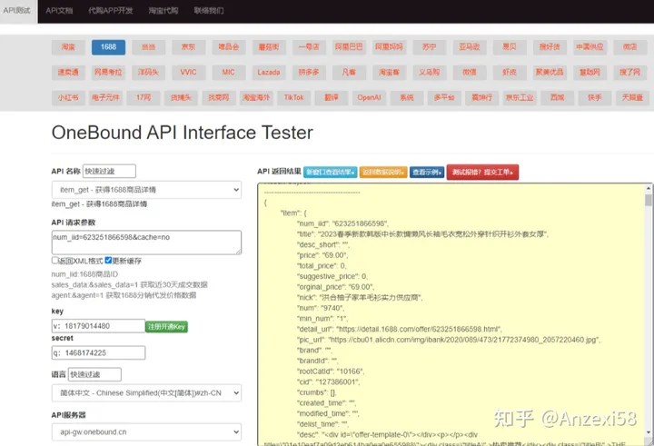Switch to the 亚马逊 platform
This screenshot has height=446, width=654.
click(x=470, y=47)
